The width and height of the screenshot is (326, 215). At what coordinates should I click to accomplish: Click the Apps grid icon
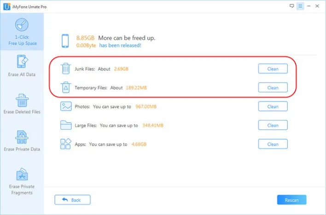(x=66, y=144)
